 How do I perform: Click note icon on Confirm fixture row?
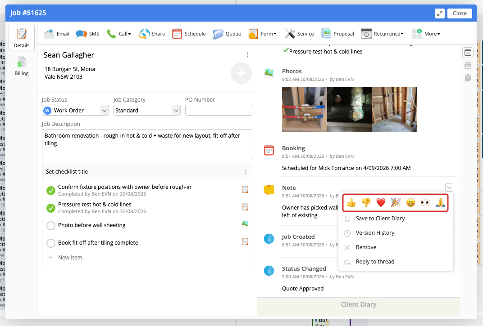click(245, 189)
